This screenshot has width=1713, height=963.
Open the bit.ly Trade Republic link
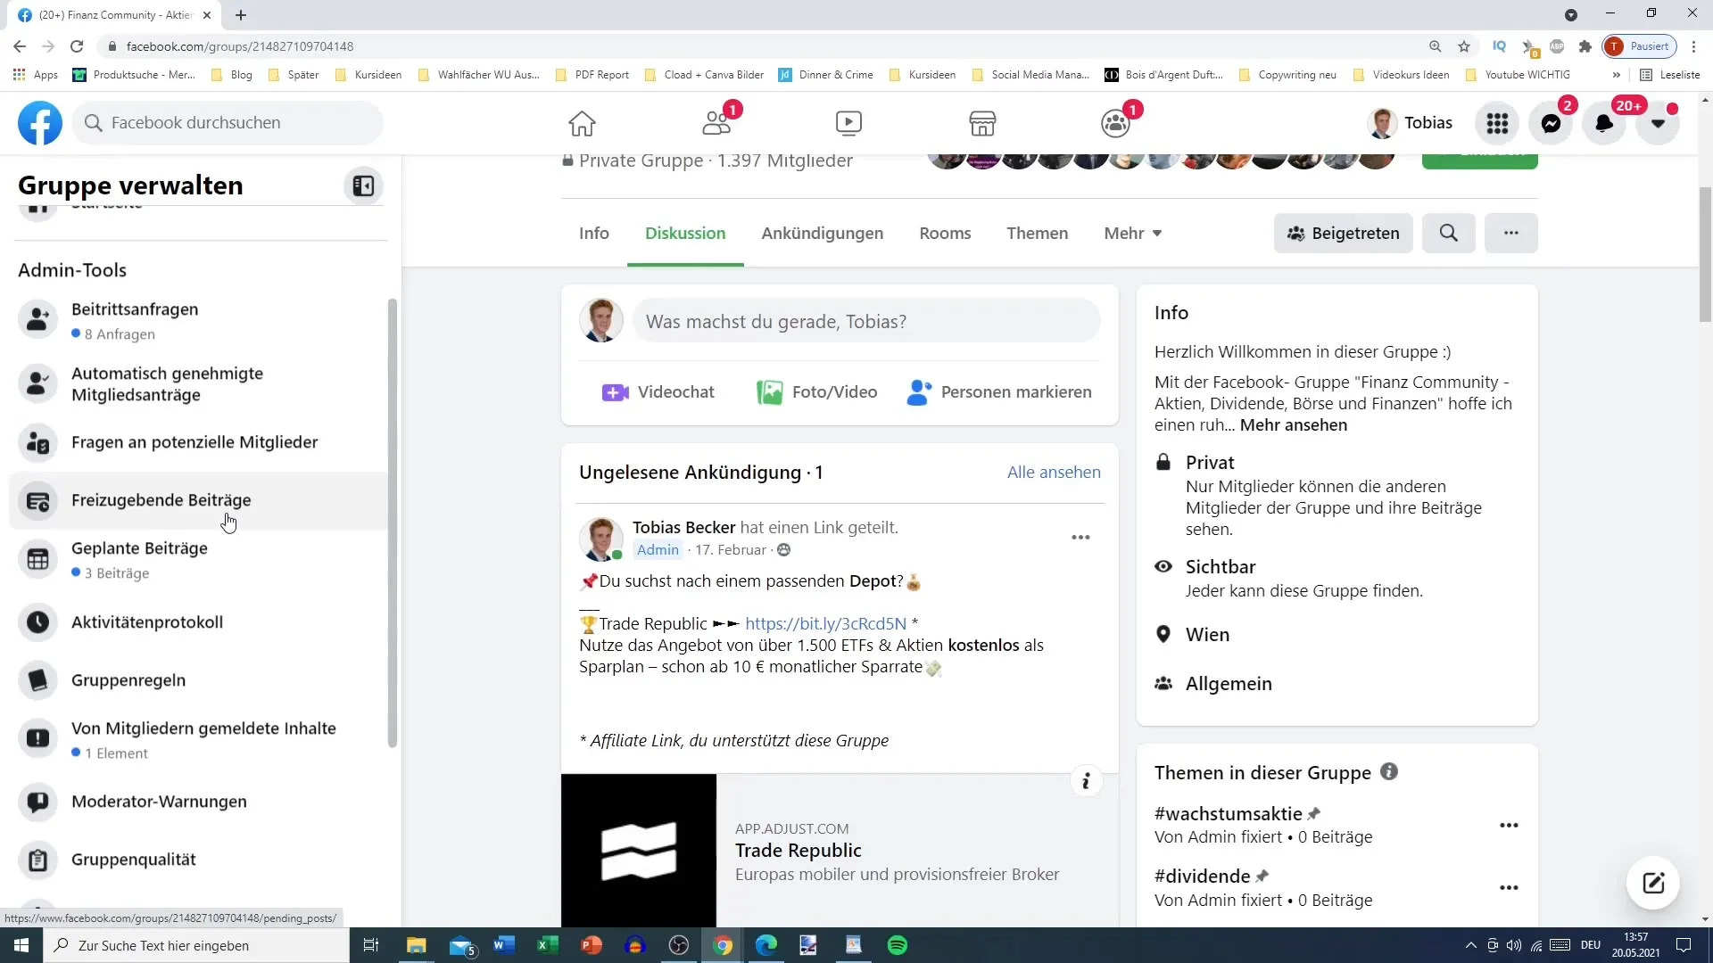(825, 624)
